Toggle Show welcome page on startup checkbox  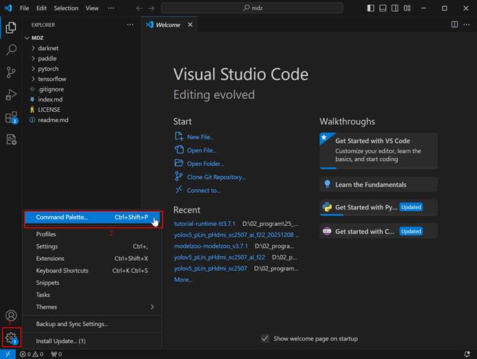265,338
